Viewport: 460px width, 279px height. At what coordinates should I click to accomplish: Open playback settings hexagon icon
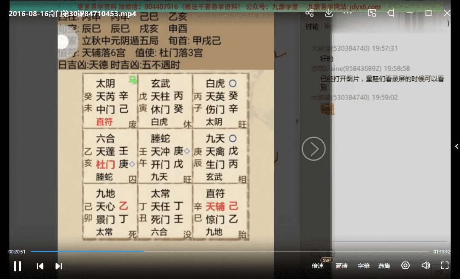[405, 265]
